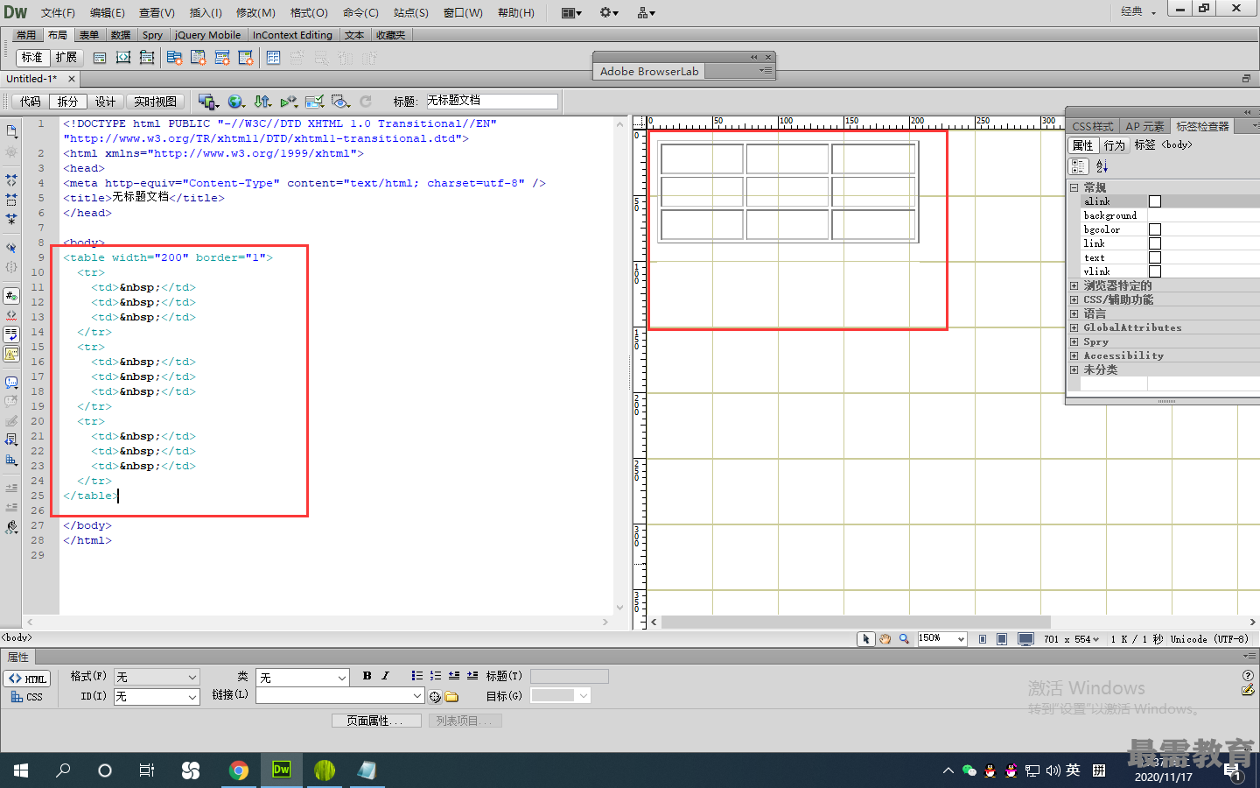Toggle syntax error alerts button
The height and width of the screenshot is (788, 1260).
pos(11,353)
